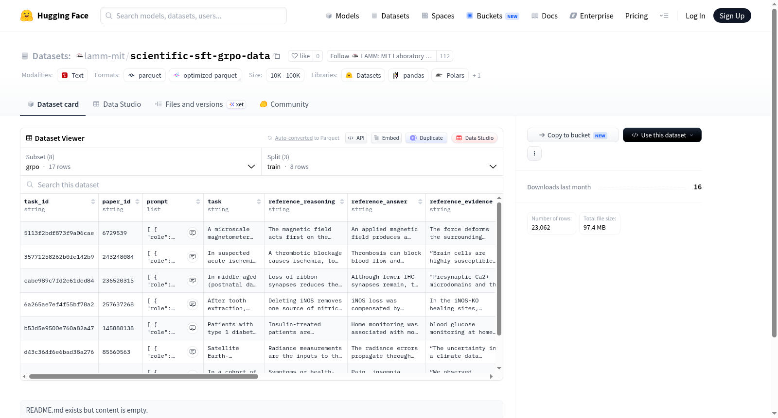Go to Spaces in the top navigation
The height and width of the screenshot is (418, 778).
tap(438, 16)
